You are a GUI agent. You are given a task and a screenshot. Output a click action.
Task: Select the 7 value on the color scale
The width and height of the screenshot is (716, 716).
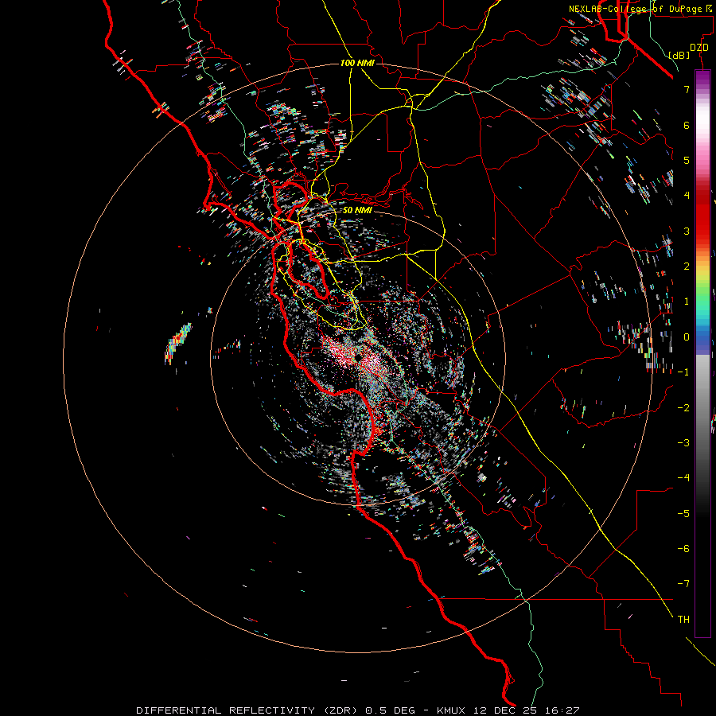687,89
